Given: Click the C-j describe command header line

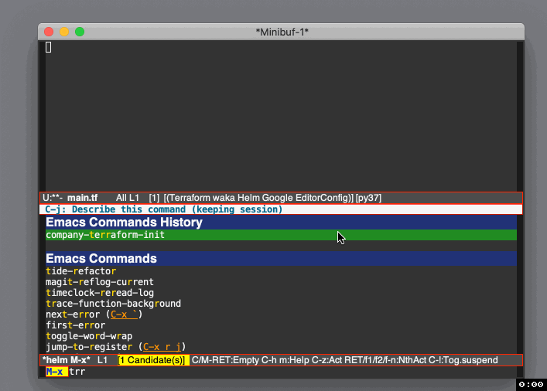Looking at the screenshot, I should [x=281, y=209].
